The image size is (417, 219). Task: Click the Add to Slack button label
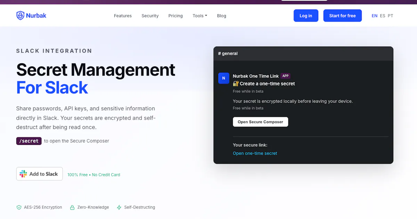(43, 174)
